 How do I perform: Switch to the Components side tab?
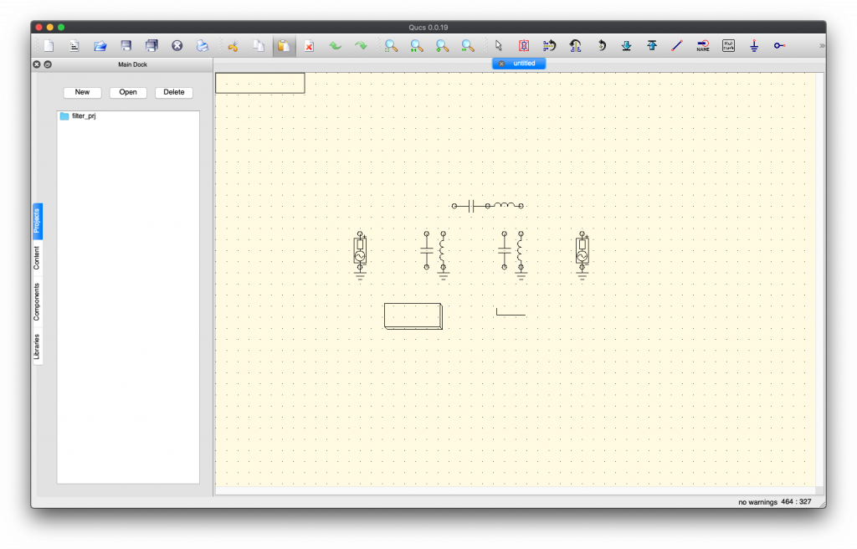coord(37,302)
